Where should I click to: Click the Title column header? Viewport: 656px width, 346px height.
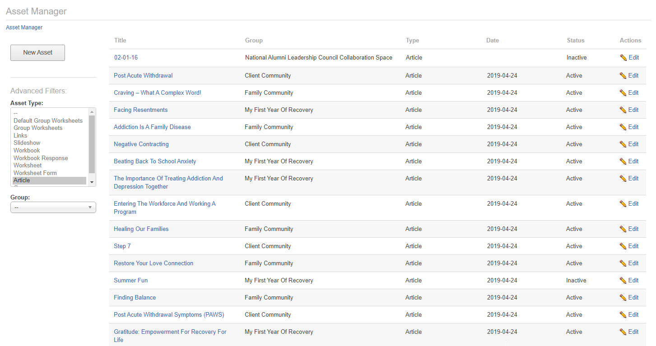121,41
